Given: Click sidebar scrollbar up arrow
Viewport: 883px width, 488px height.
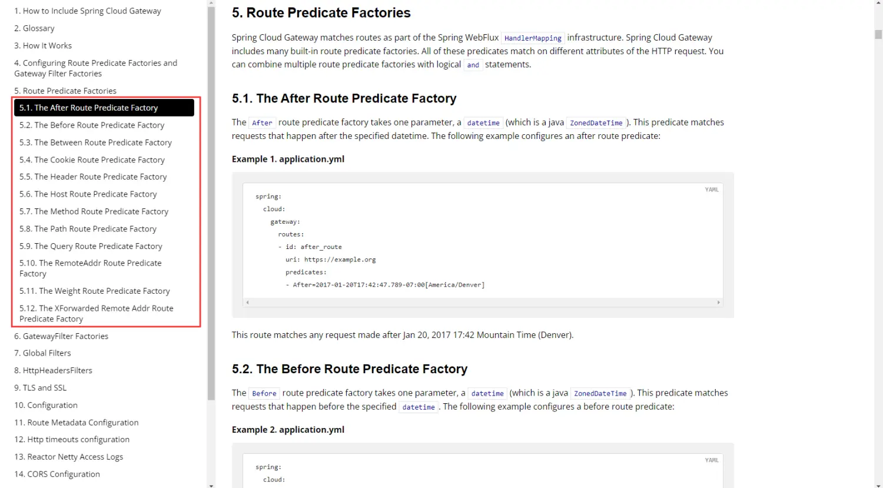Looking at the screenshot, I should (x=211, y=3).
